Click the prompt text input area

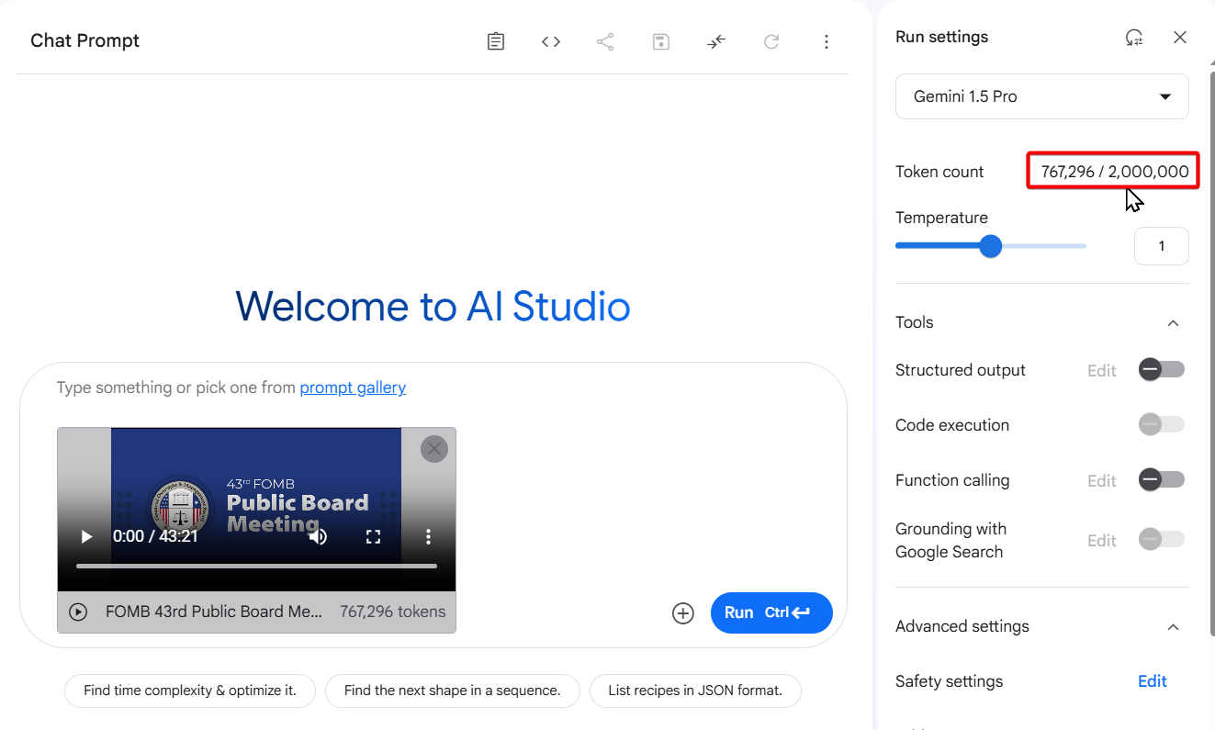click(432, 387)
